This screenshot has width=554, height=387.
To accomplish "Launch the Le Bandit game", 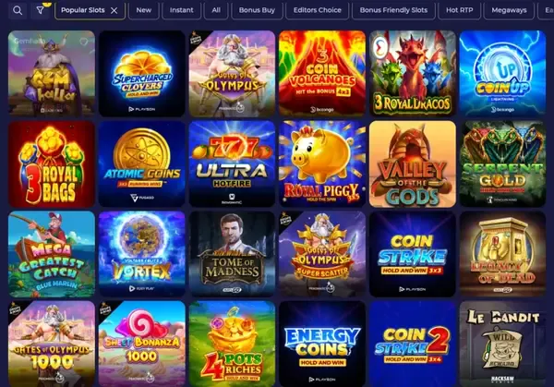I will click(502, 344).
